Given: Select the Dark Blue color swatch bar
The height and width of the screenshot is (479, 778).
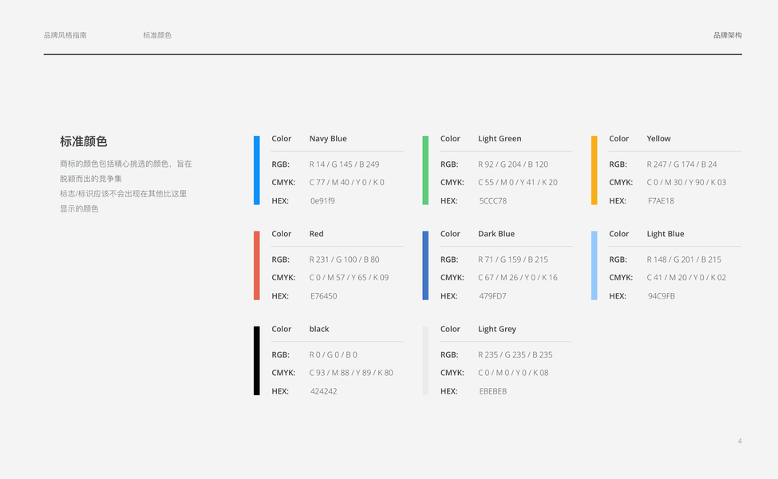Looking at the screenshot, I should [x=425, y=265].
